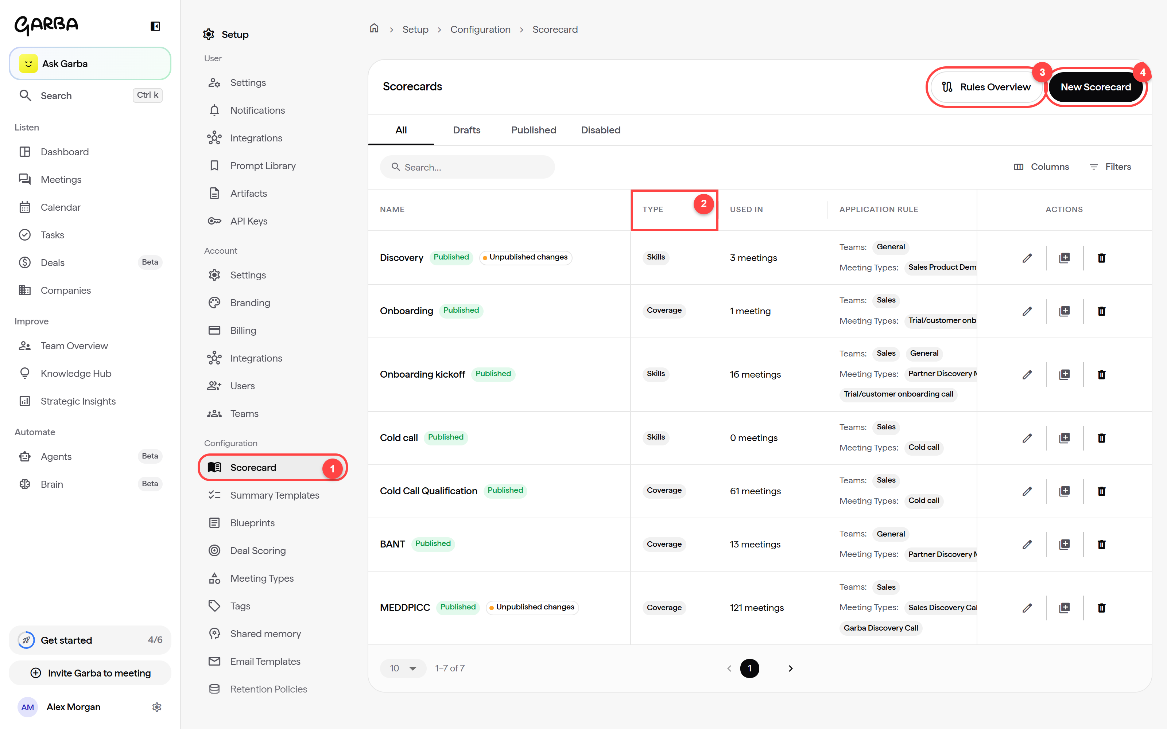The height and width of the screenshot is (729, 1167).
Task: Switch to the Published tab
Action: tap(533, 130)
